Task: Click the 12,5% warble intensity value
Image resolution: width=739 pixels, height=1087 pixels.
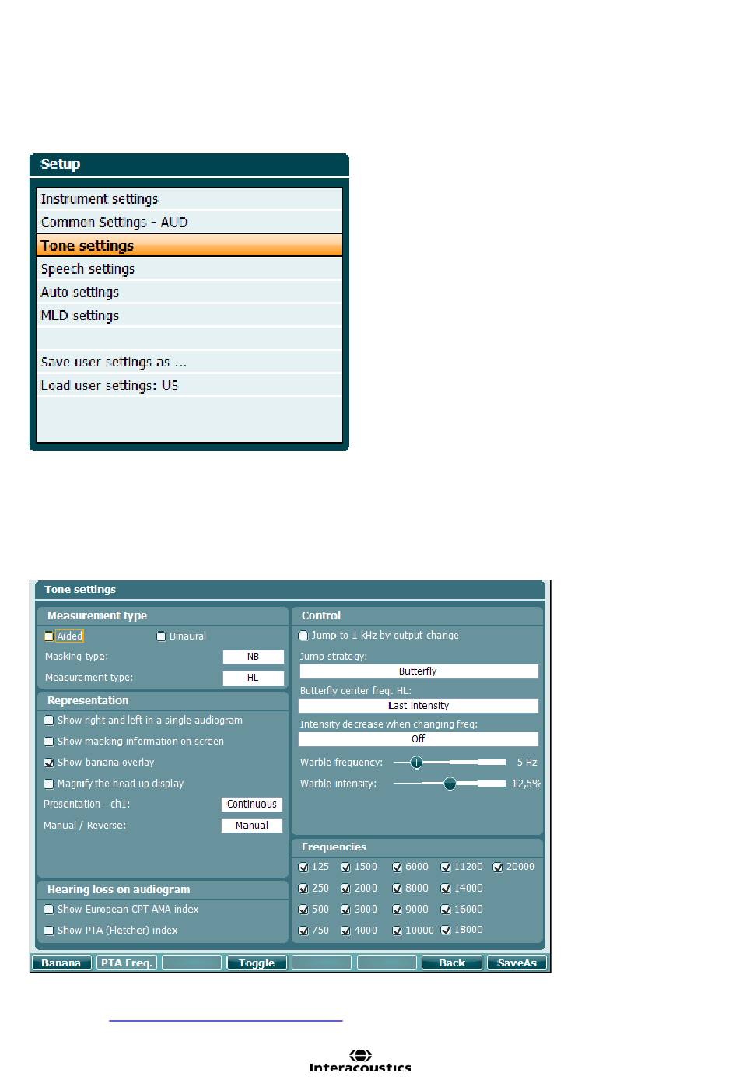Action: 527,784
